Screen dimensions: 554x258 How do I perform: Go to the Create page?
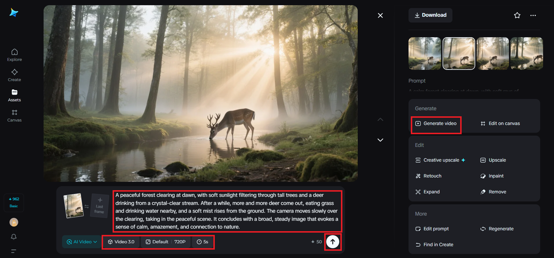pyautogui.click(x=14, y=75)
